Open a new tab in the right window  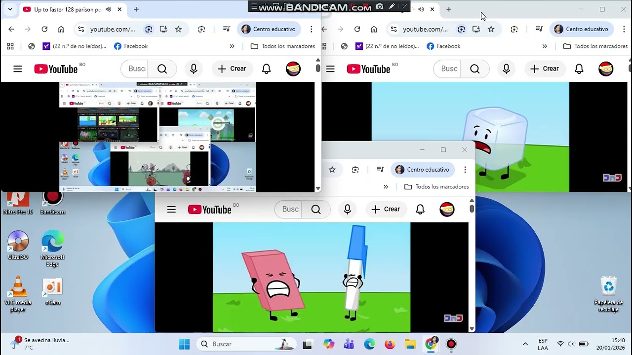click(x=449, y=9)
